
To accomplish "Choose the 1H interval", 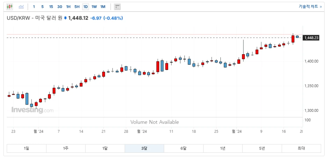I will [68, 7].
